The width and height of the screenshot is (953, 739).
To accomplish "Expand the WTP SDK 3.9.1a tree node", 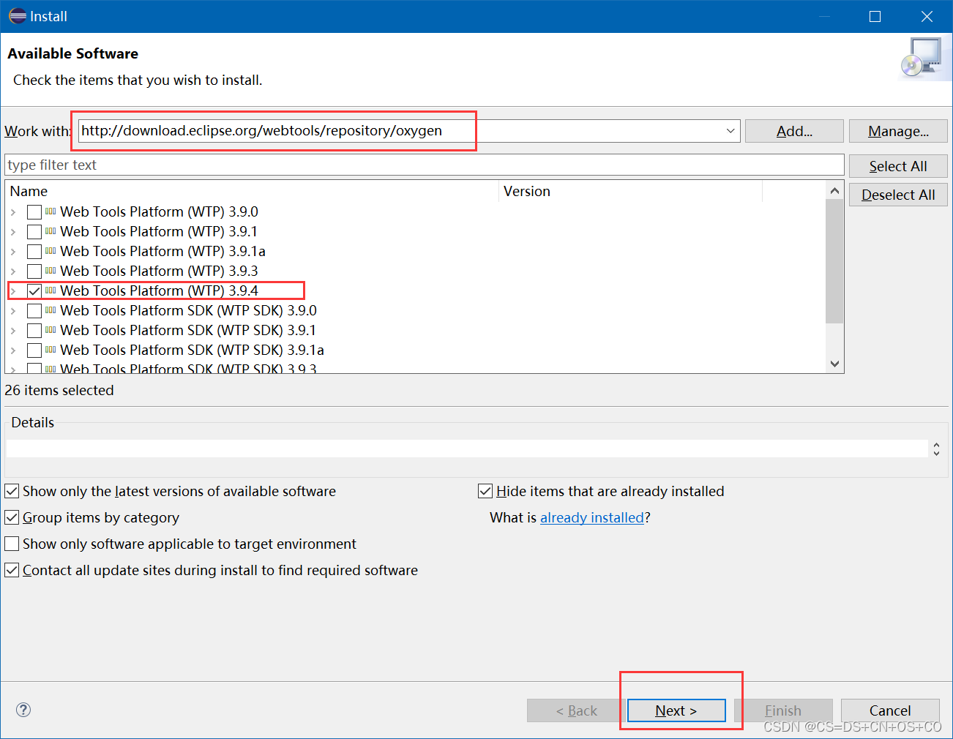I will coord(13,350).
